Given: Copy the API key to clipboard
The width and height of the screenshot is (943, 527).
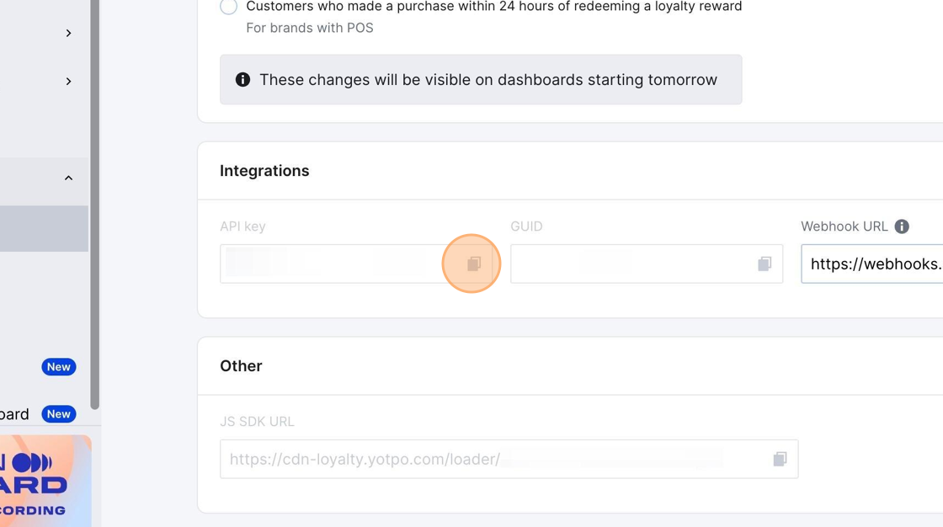Looking at the screenshot, I should pyautogui.click(x=473, y=264).
